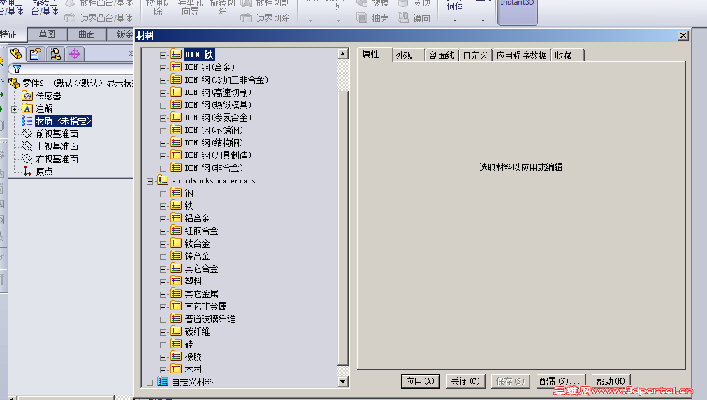Click the 配置(N)... configuration button
This screenshot has height=400, width=707.
(x=560, y=381)
